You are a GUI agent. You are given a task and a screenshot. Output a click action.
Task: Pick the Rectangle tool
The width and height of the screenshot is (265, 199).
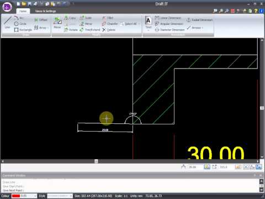point(23,30)
